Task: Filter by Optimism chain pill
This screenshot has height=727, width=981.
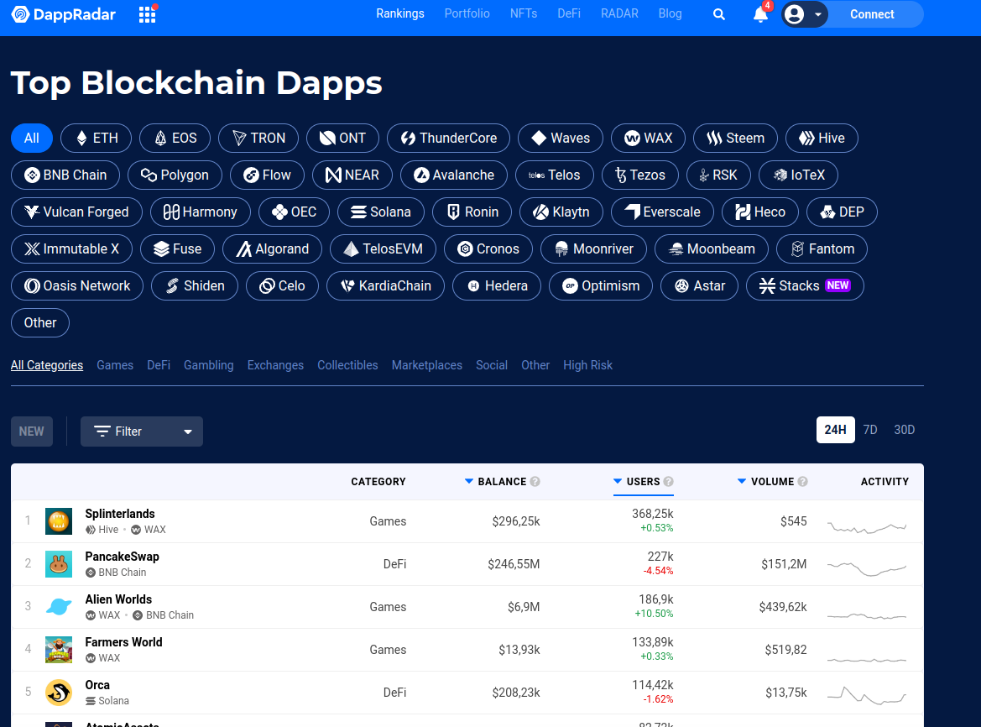Action: [x=601, y=286]
